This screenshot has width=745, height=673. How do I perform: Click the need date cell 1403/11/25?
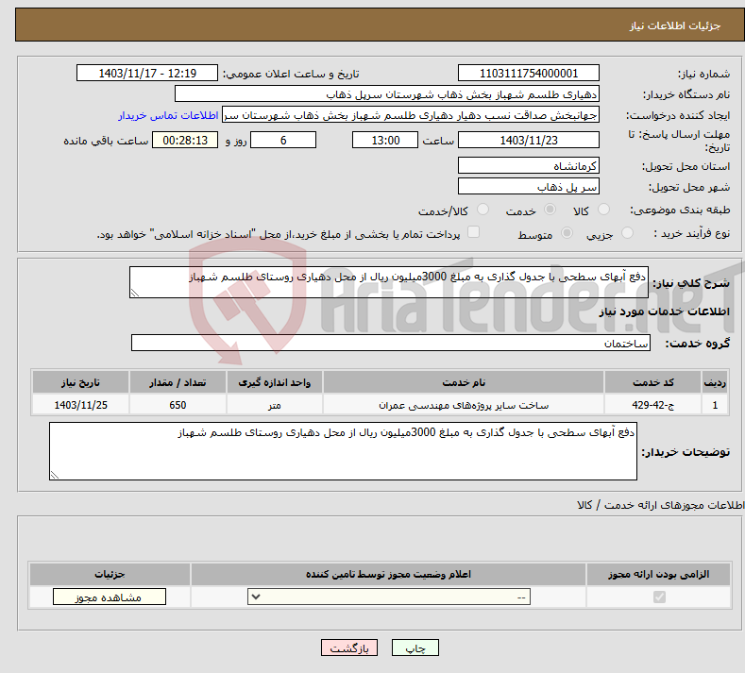81,405
